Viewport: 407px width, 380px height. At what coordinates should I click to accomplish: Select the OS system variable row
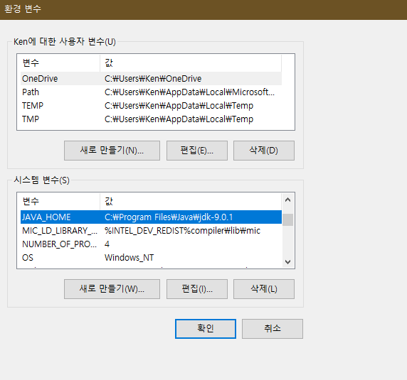pyautogui.click(x=151, y=257)
